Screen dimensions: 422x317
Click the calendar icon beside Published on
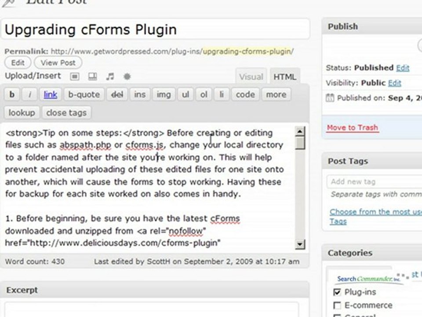330,98
